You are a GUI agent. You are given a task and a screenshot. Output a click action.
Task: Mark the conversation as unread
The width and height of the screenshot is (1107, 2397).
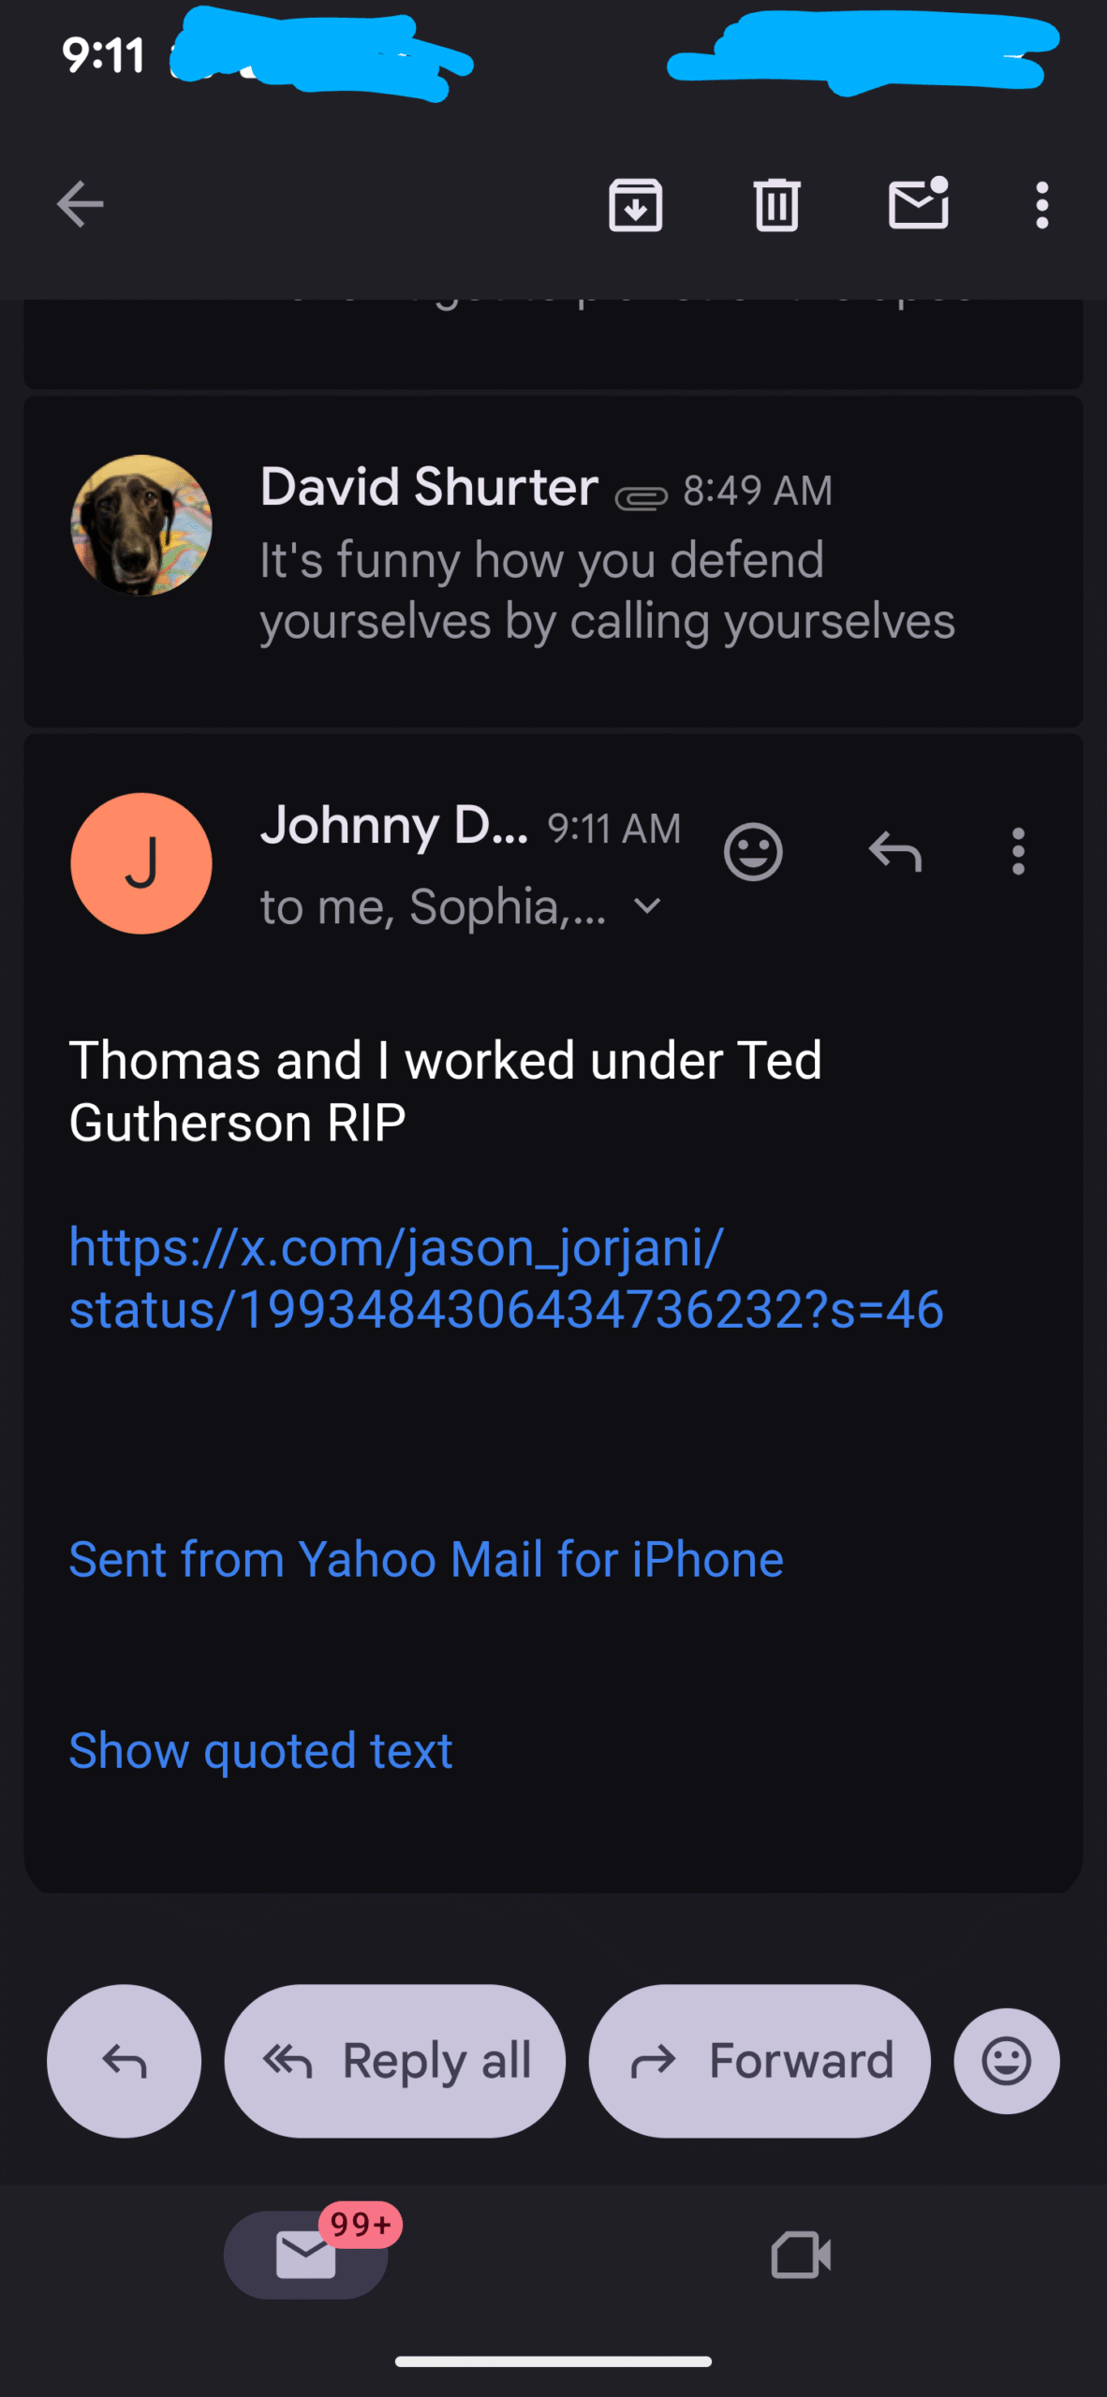tap(918, 204)
